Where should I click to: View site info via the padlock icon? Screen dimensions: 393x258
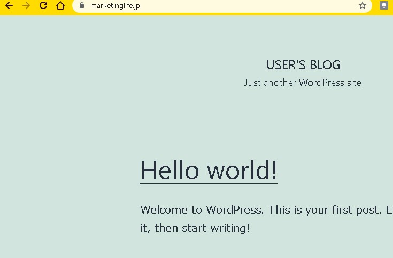(82, 6)
